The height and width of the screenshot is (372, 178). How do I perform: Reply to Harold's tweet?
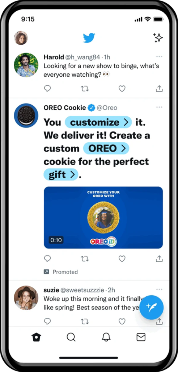pyautogui.click(x=47, y=89)
